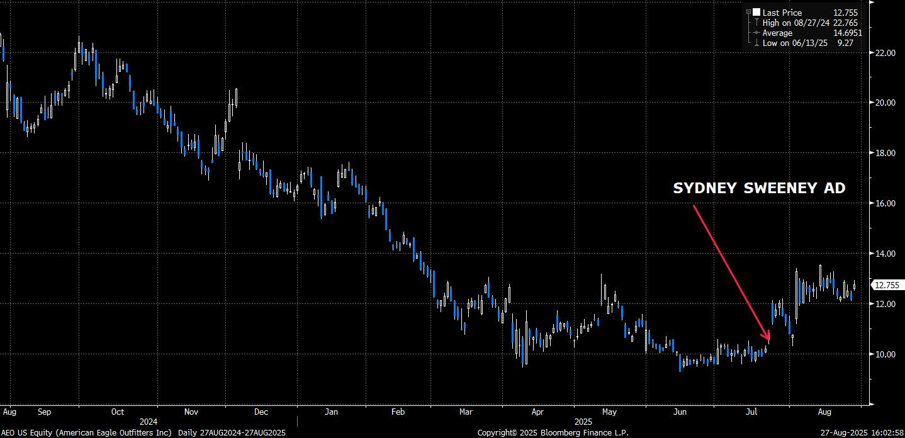Select the 12.755 current price tag on axis

887,285
